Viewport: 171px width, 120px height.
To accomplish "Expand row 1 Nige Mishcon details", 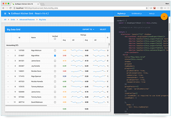I will point(8,50).
